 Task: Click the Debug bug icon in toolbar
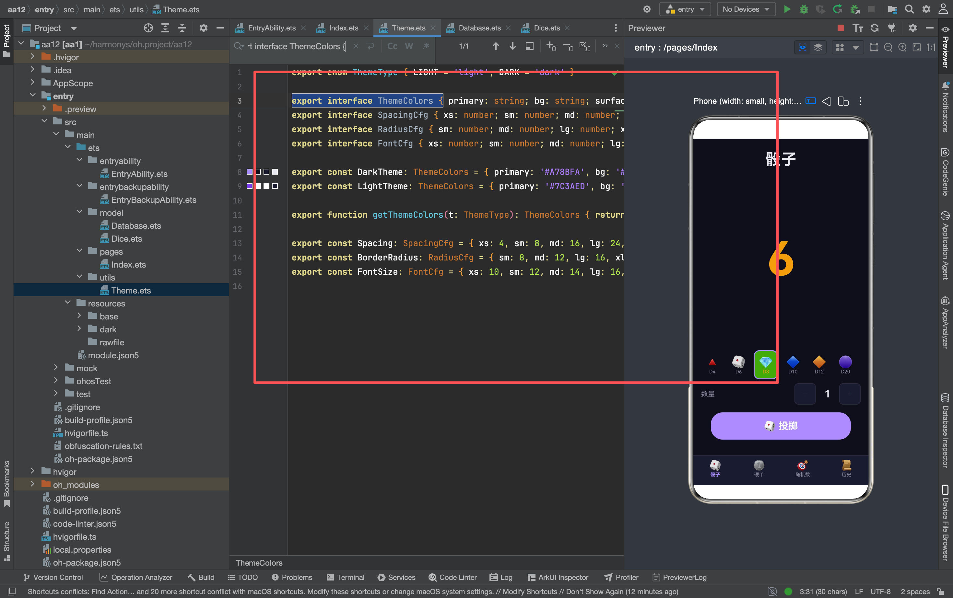tap(803, 9)
